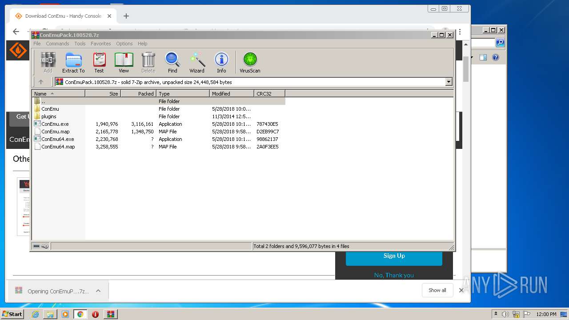Click Show all downloads button

click(437, 290)
